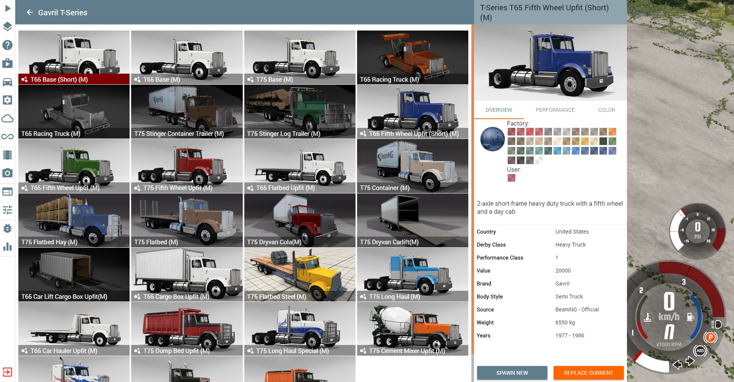Select the T75 Stinger Container Trailer thumbnail

(x=187, y=111)
